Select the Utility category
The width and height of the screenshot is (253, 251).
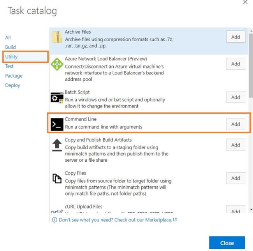point(12,57)
